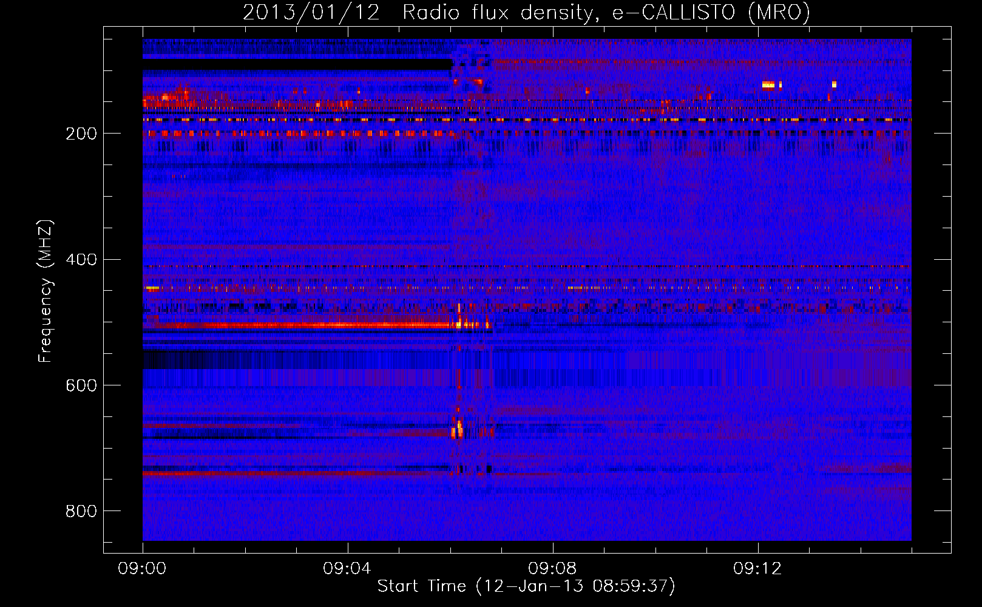
Task: Click the yellow-white spot near 09:12 at top
Action: 768,85
